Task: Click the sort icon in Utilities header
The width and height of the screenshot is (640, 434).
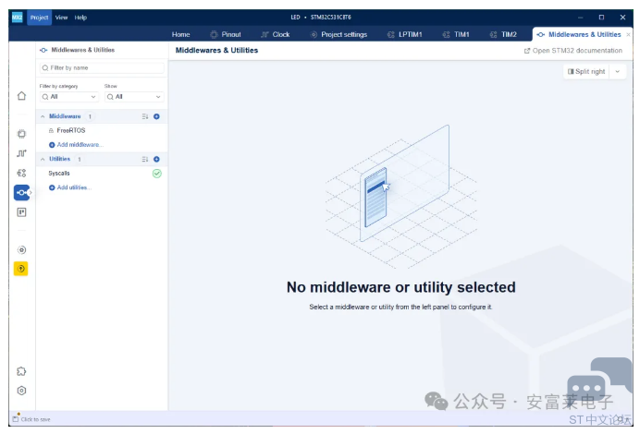Action: [145, 159]
